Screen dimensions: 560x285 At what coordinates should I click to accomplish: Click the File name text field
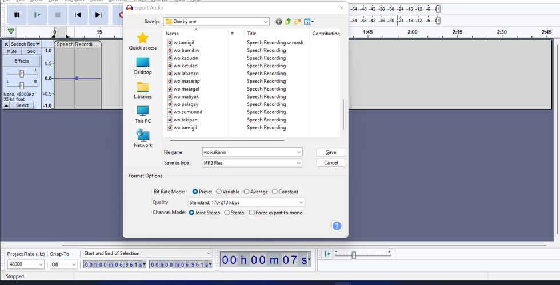249,152
